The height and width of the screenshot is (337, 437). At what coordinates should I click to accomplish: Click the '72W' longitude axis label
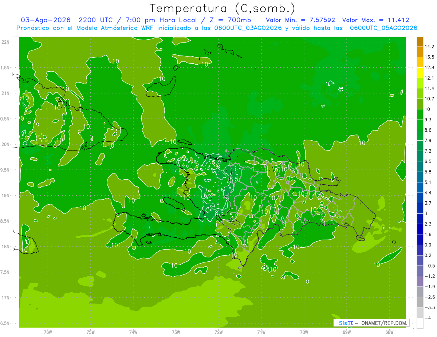(219, 332)
